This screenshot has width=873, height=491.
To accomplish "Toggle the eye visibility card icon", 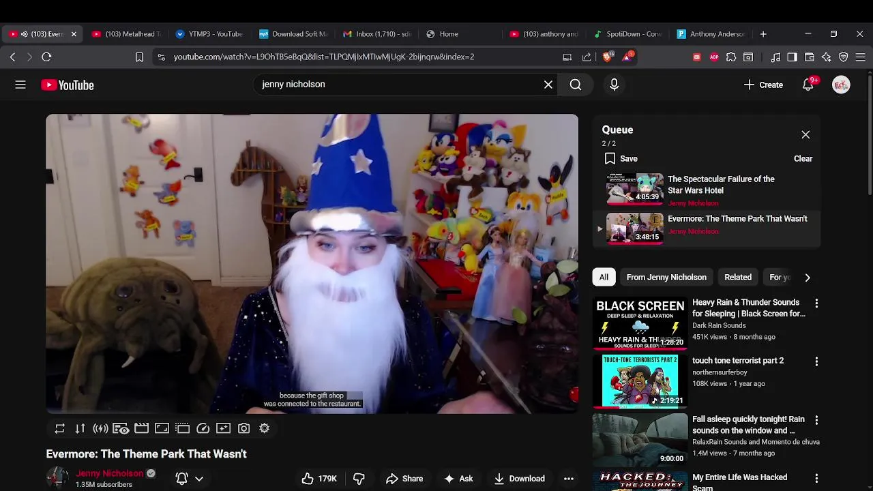I will 121,428.
